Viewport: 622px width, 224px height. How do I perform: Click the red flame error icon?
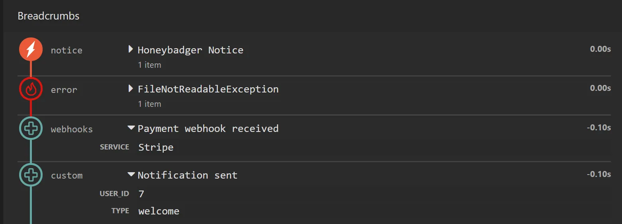(x=31, y=89)
